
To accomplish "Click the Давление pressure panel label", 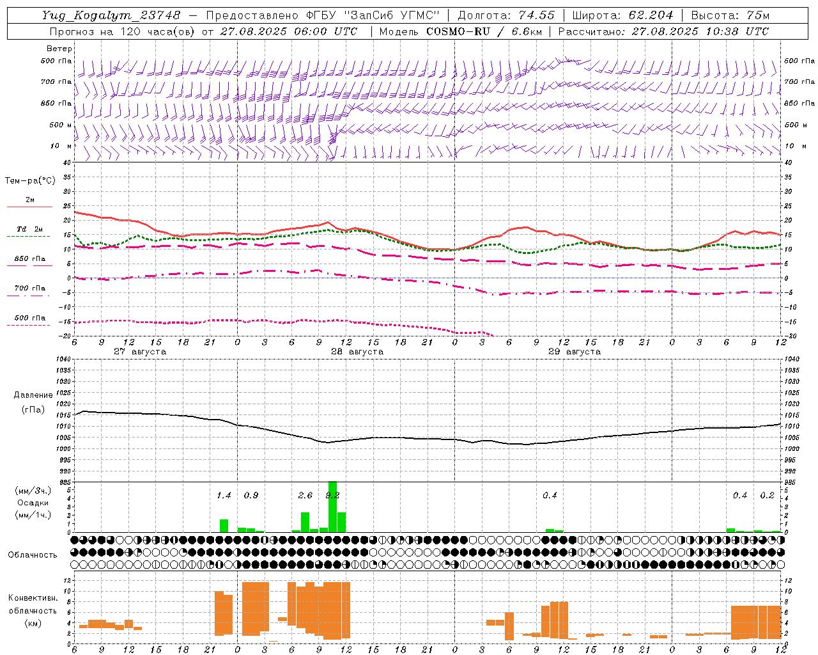I will point(33,395).
